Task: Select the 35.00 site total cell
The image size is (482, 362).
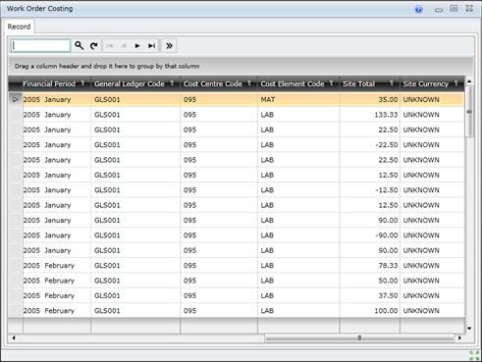Action: click(370, 99)
